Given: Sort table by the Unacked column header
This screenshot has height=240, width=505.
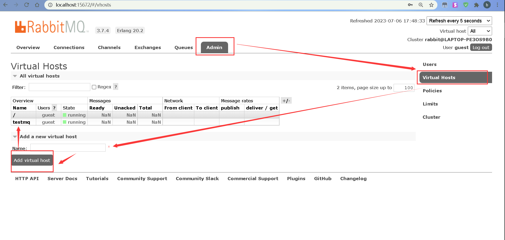Looking at the screenshot, I should click(x=125, y=108).
